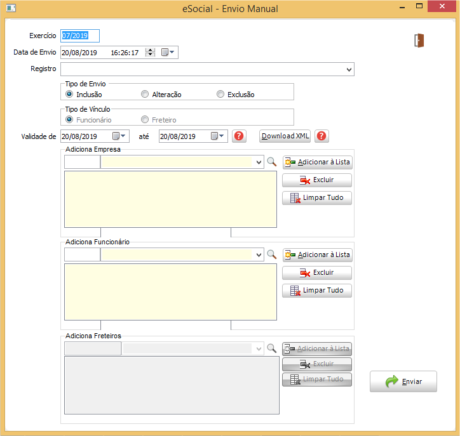Click the exit door icon
The height and width of the screenshot is (436, 460).
tap(419, 41)
